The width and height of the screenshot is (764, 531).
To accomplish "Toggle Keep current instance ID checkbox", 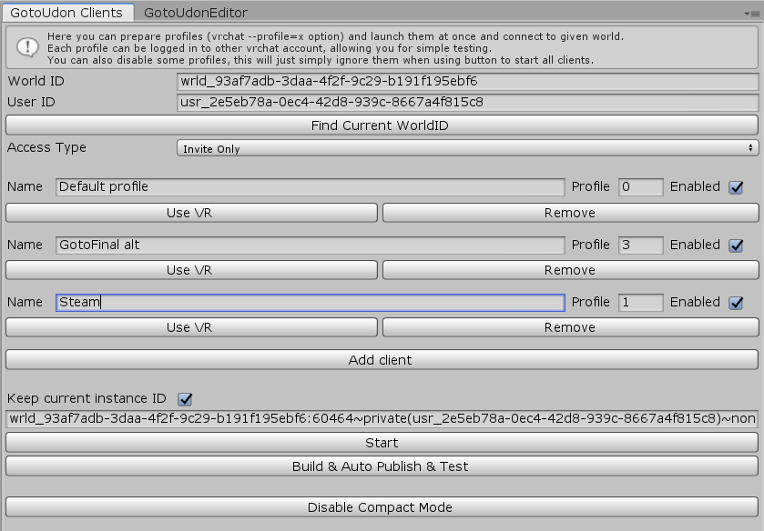I will (x=185, y=399).
